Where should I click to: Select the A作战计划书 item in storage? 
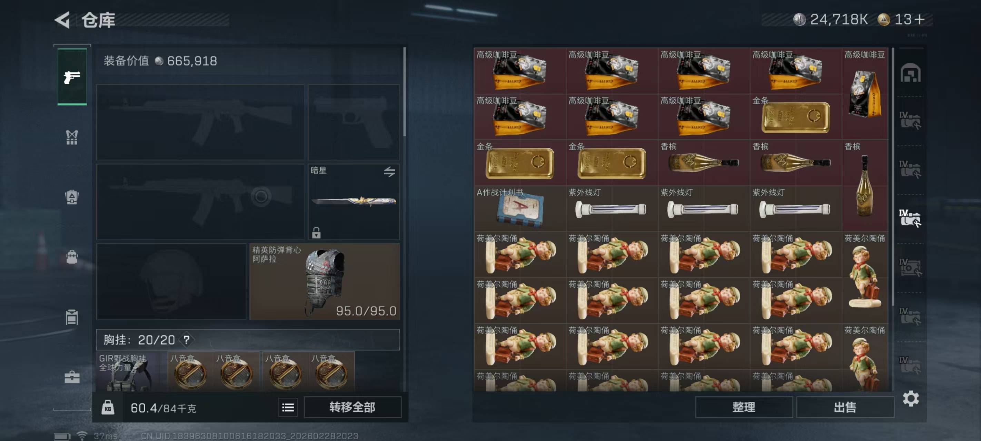click(520, 208)
